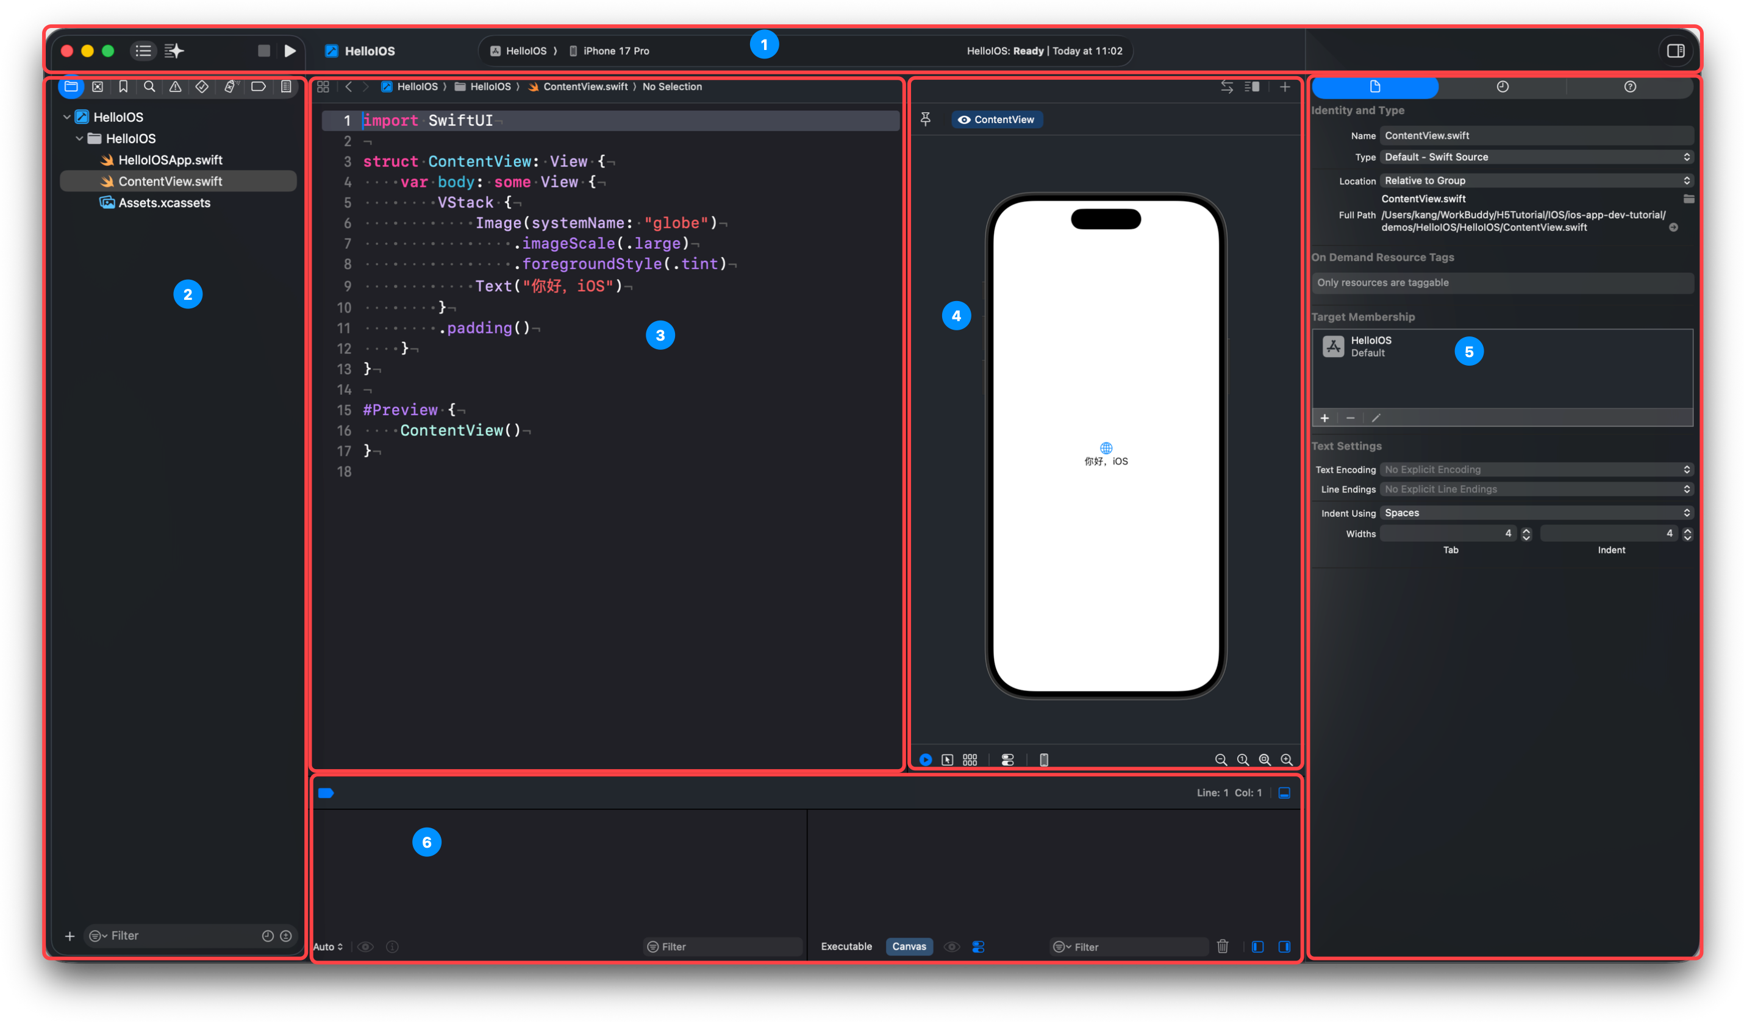Switch canvas to Selectable mode
Image resolution: width=1744 pixels, height=1022 pixels.
coord(948,759)
